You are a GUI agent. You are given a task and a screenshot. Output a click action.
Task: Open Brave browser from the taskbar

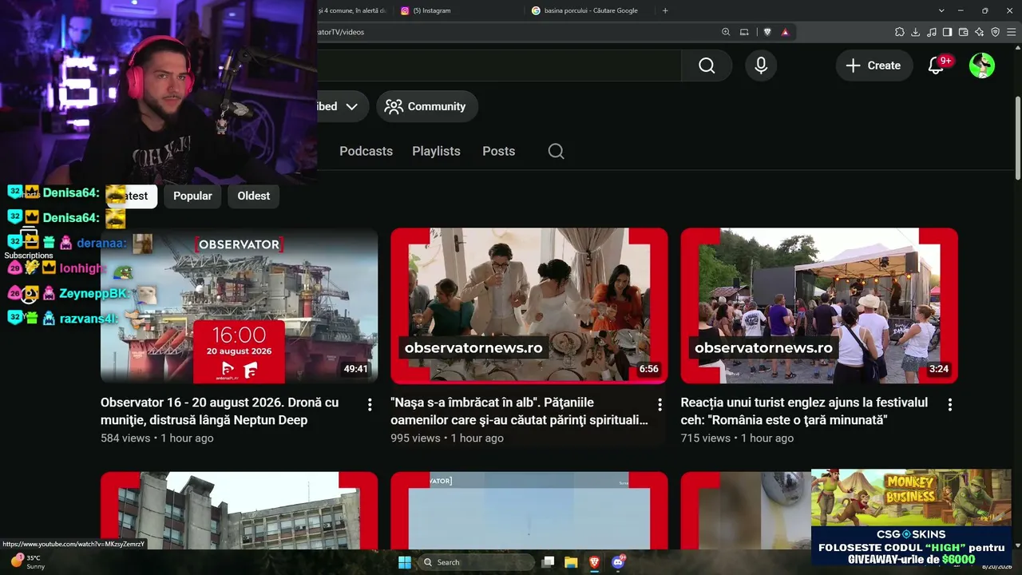coord(594,562)
